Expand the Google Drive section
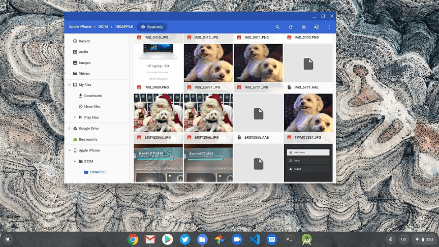Viewport: 439px width, 247px height. [x=70, y=129]
